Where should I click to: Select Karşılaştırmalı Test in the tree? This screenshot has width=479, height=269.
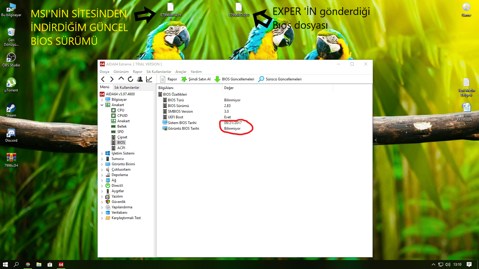tap(123, 218)
